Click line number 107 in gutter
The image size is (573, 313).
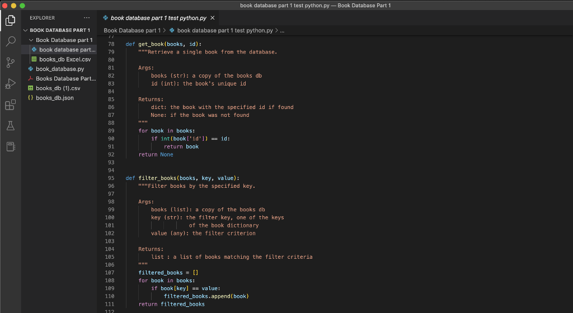tap(110, 273)
